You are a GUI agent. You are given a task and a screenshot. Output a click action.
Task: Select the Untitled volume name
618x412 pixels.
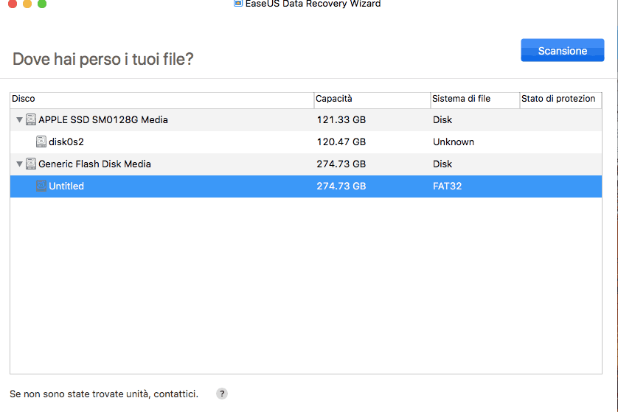(x=66, y=186)
